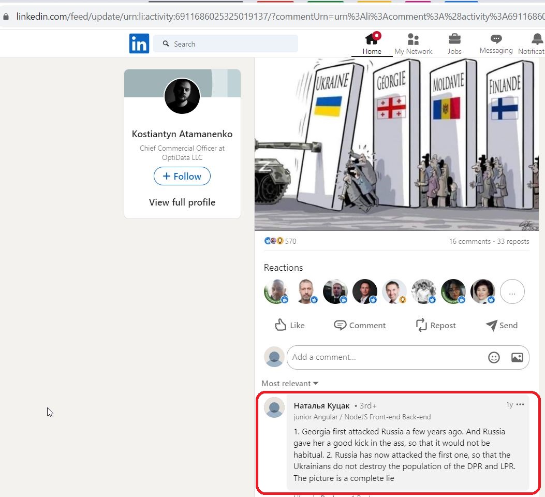Open the last reactor avatar before ellipsis
This screenshot has width=545, height=497.
(483, 291)
